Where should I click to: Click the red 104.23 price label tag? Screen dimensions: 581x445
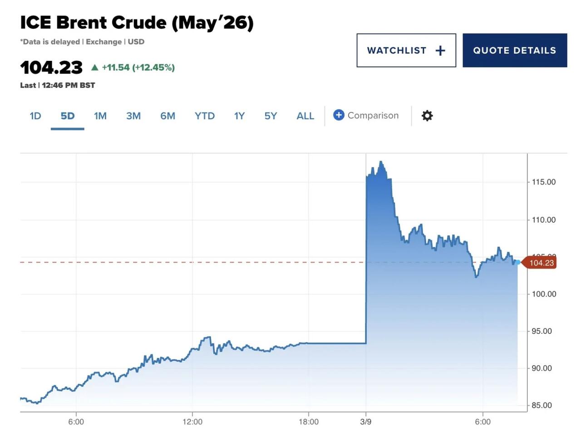(541, 263)
